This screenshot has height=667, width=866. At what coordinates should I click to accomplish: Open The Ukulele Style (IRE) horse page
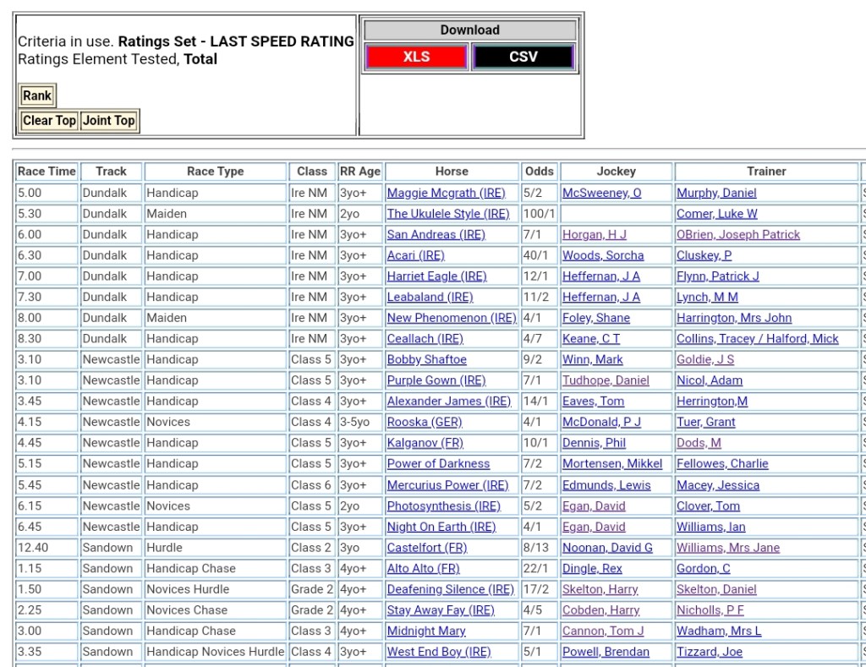tap(448, 214)
